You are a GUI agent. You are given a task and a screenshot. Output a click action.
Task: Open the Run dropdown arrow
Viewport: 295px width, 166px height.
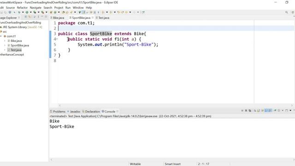[x=31, y=12]
